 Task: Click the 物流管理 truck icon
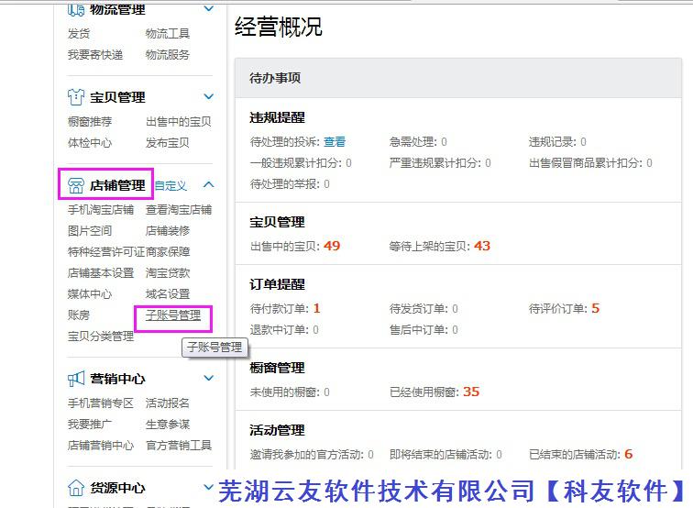click(x=75, y=10)
